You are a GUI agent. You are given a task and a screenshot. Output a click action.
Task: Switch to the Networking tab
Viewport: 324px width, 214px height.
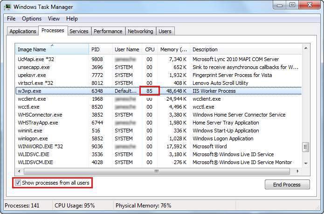(140, 31)
